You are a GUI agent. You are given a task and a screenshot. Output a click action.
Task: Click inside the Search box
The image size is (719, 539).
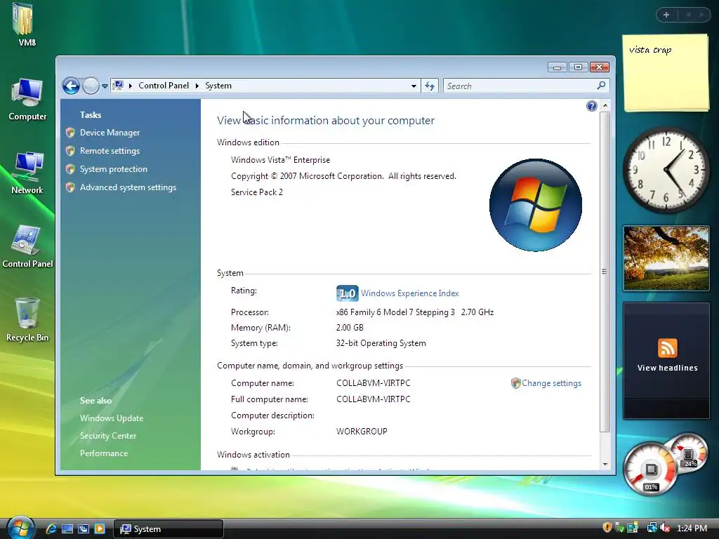(x=520, y=86)
